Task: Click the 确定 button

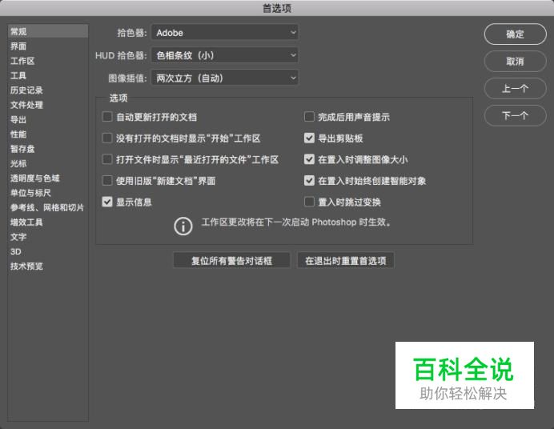Action: [x=515, y=34]
